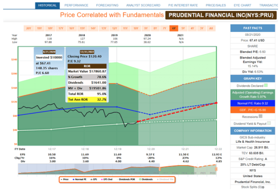Toggle the Dividends legend series
Image resolution: width=280 pixels, height=190 pixels.
click(146, 179)
